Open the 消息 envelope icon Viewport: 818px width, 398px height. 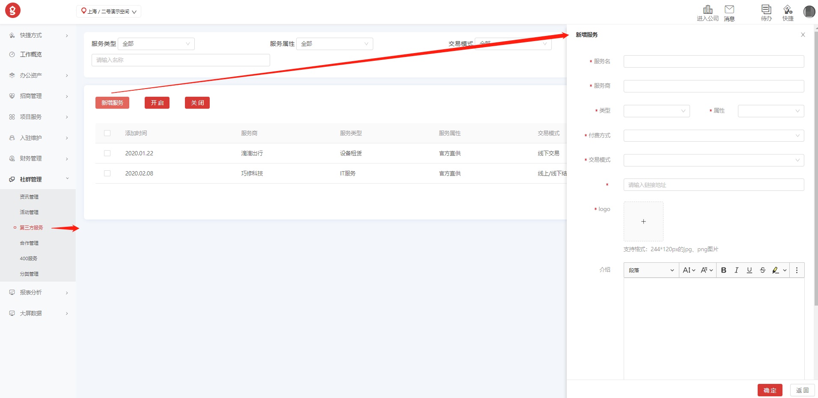(729, 10)
